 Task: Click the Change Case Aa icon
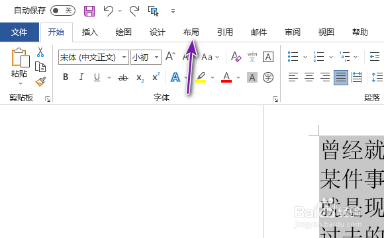pyautogui.click(x=207, y=58)
